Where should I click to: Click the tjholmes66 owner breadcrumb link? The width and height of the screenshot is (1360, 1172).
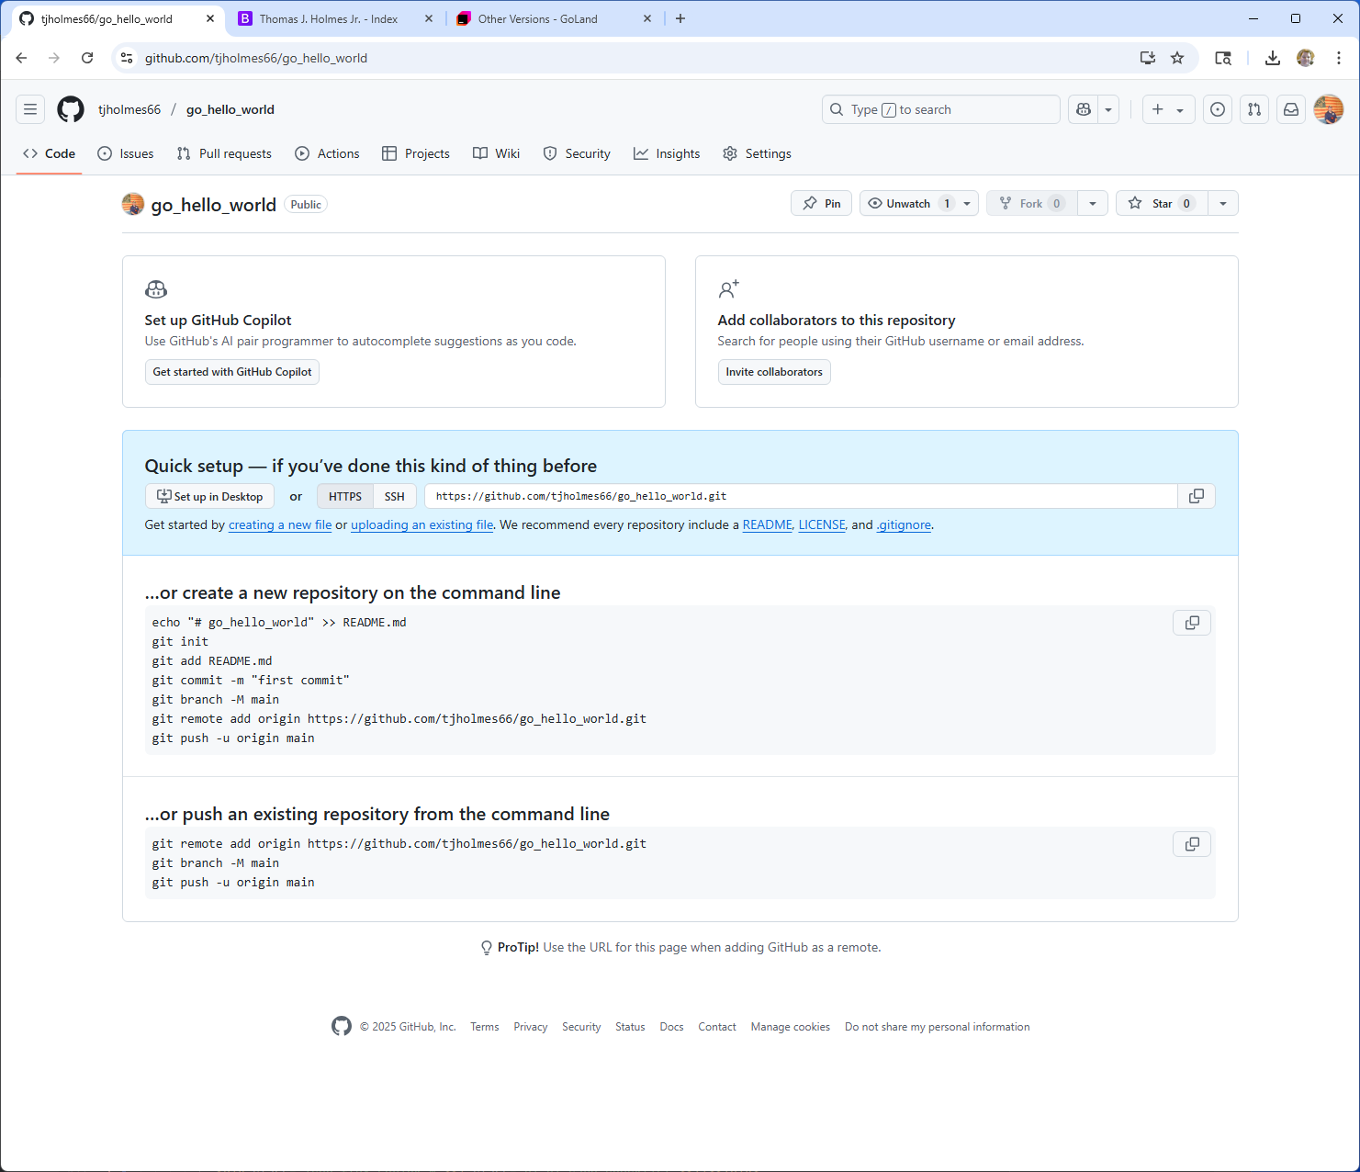click(129, 109)
